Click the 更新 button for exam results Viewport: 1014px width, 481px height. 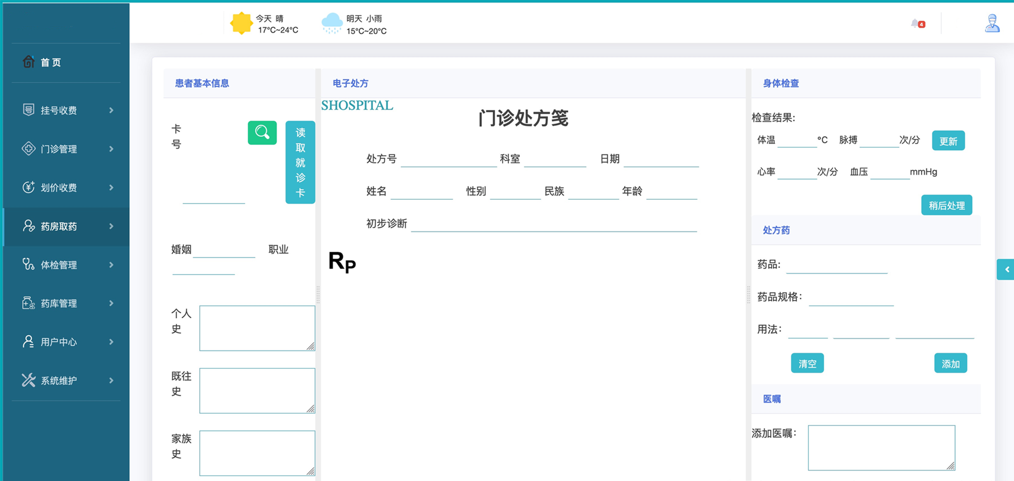pyautogui.click(x=948, y=141)
